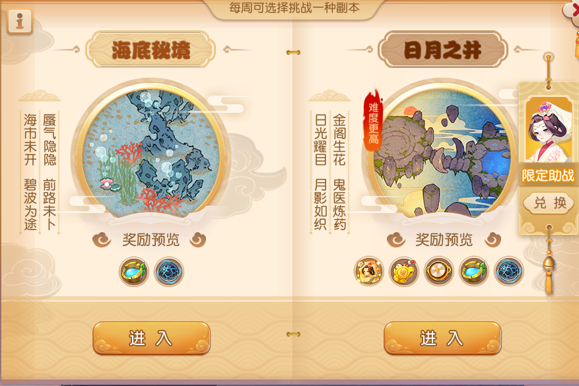Select the 海底秘境 title banner

[x=151, y=49]
